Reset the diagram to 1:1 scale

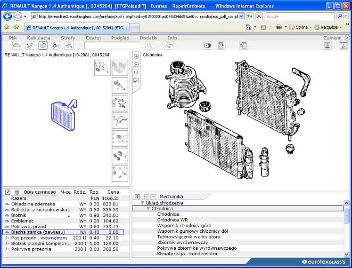[x=136, y=72]
